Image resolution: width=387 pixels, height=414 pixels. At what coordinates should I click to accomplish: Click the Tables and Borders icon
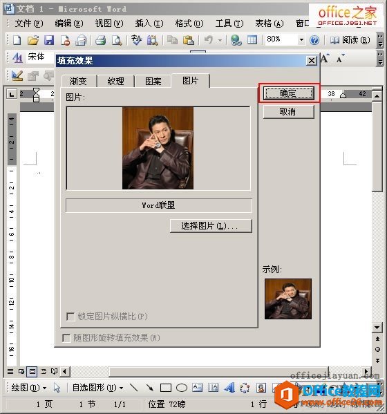click(x=252, y=40)
